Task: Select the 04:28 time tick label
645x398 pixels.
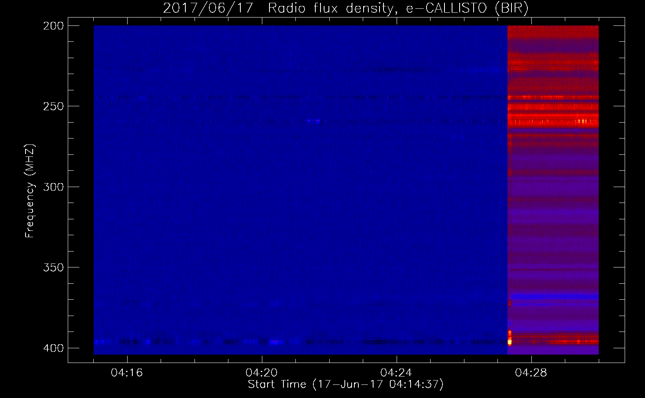Action: pyautogui.click(x=531, y=373)
